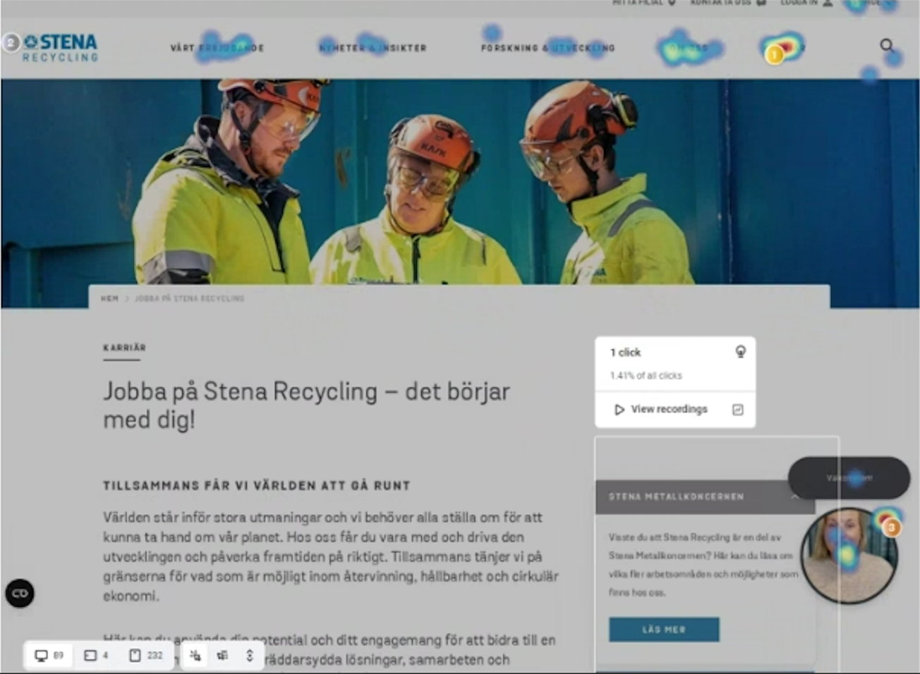This screenshot has height=674, width=920.
Task: Switch to click heatmap mode icon
Action: coord(195,656)
